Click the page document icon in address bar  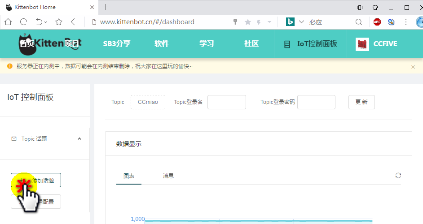[94, 22]
